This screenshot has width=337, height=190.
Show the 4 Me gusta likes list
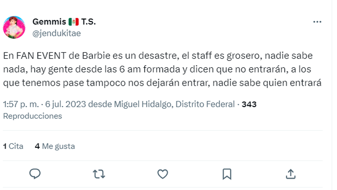coord(55,146)
